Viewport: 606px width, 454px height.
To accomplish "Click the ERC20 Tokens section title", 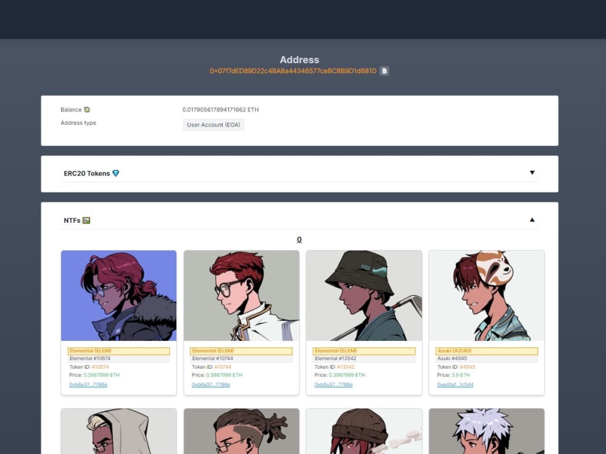I will pos(87,173).
